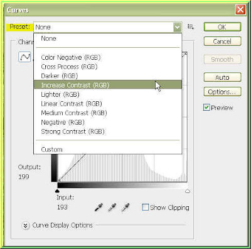Choose Lighter (RGB) preset
The height and width of the screenshot is (249, 251).
click(x=108, y=94)
